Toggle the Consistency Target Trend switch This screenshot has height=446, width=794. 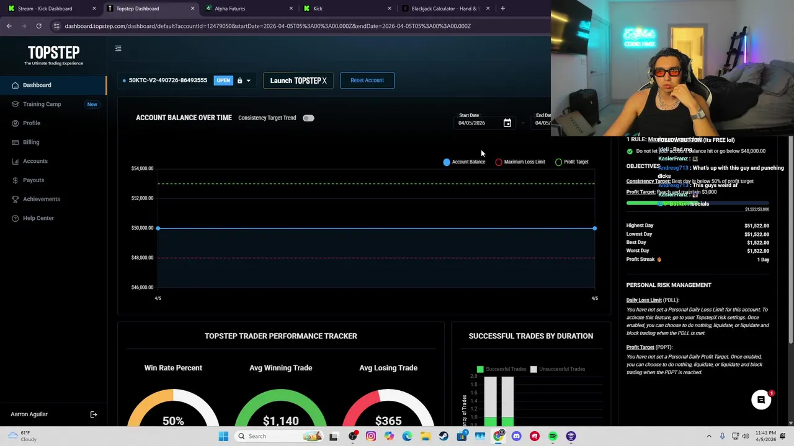[308, 118]
